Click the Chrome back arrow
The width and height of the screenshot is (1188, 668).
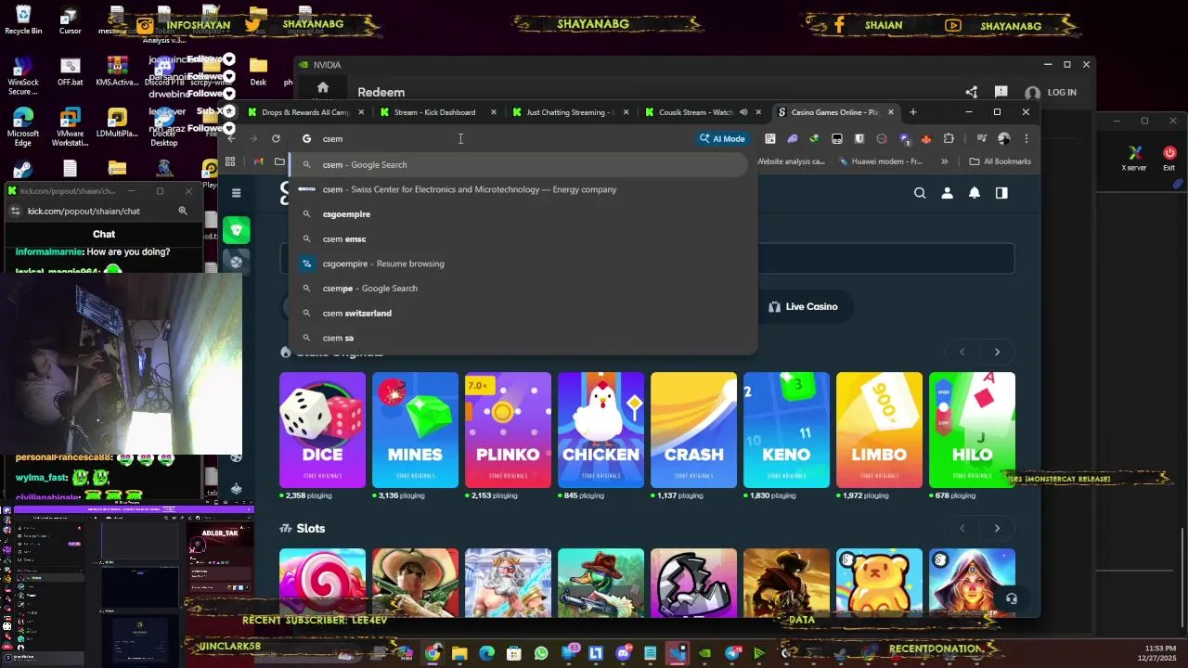tap(232, 138)
